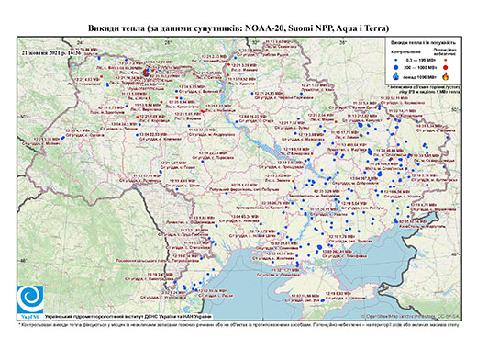This screenshot has width=477, height=338.
Task: Click the legend heading text
Action: pos(424,42)
